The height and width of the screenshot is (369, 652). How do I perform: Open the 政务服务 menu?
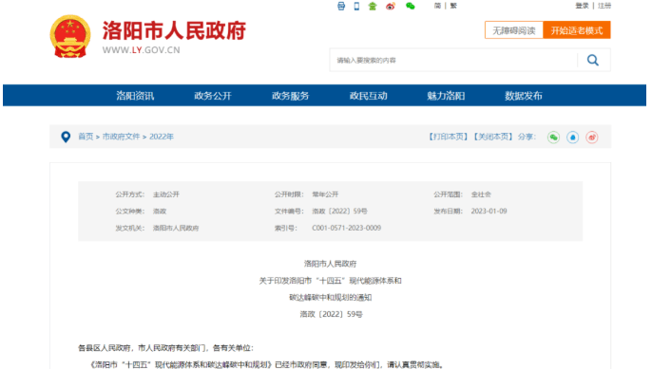pos(290,96)
